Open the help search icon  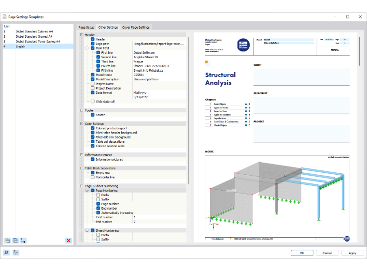pos(6,253)
